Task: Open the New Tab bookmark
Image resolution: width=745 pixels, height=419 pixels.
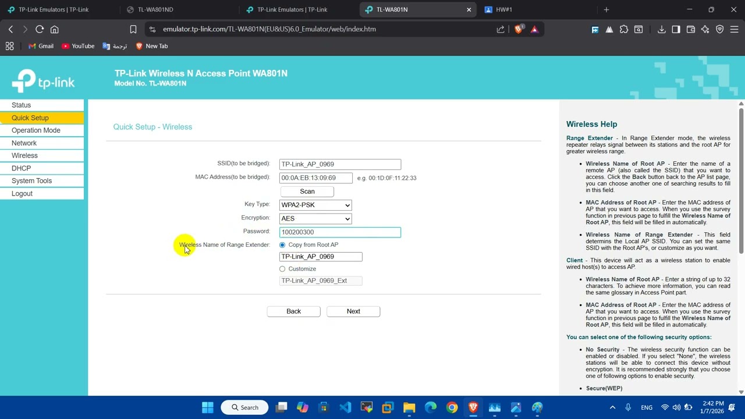Action: 151,46
